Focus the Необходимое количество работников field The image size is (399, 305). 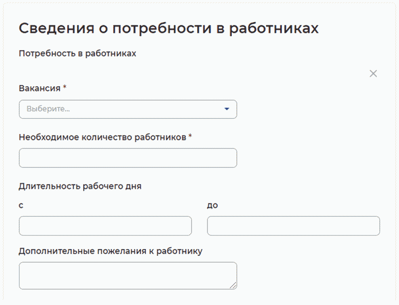tap(128, 158)
